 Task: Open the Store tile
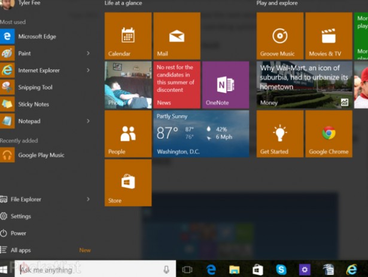tap(128, 183)
